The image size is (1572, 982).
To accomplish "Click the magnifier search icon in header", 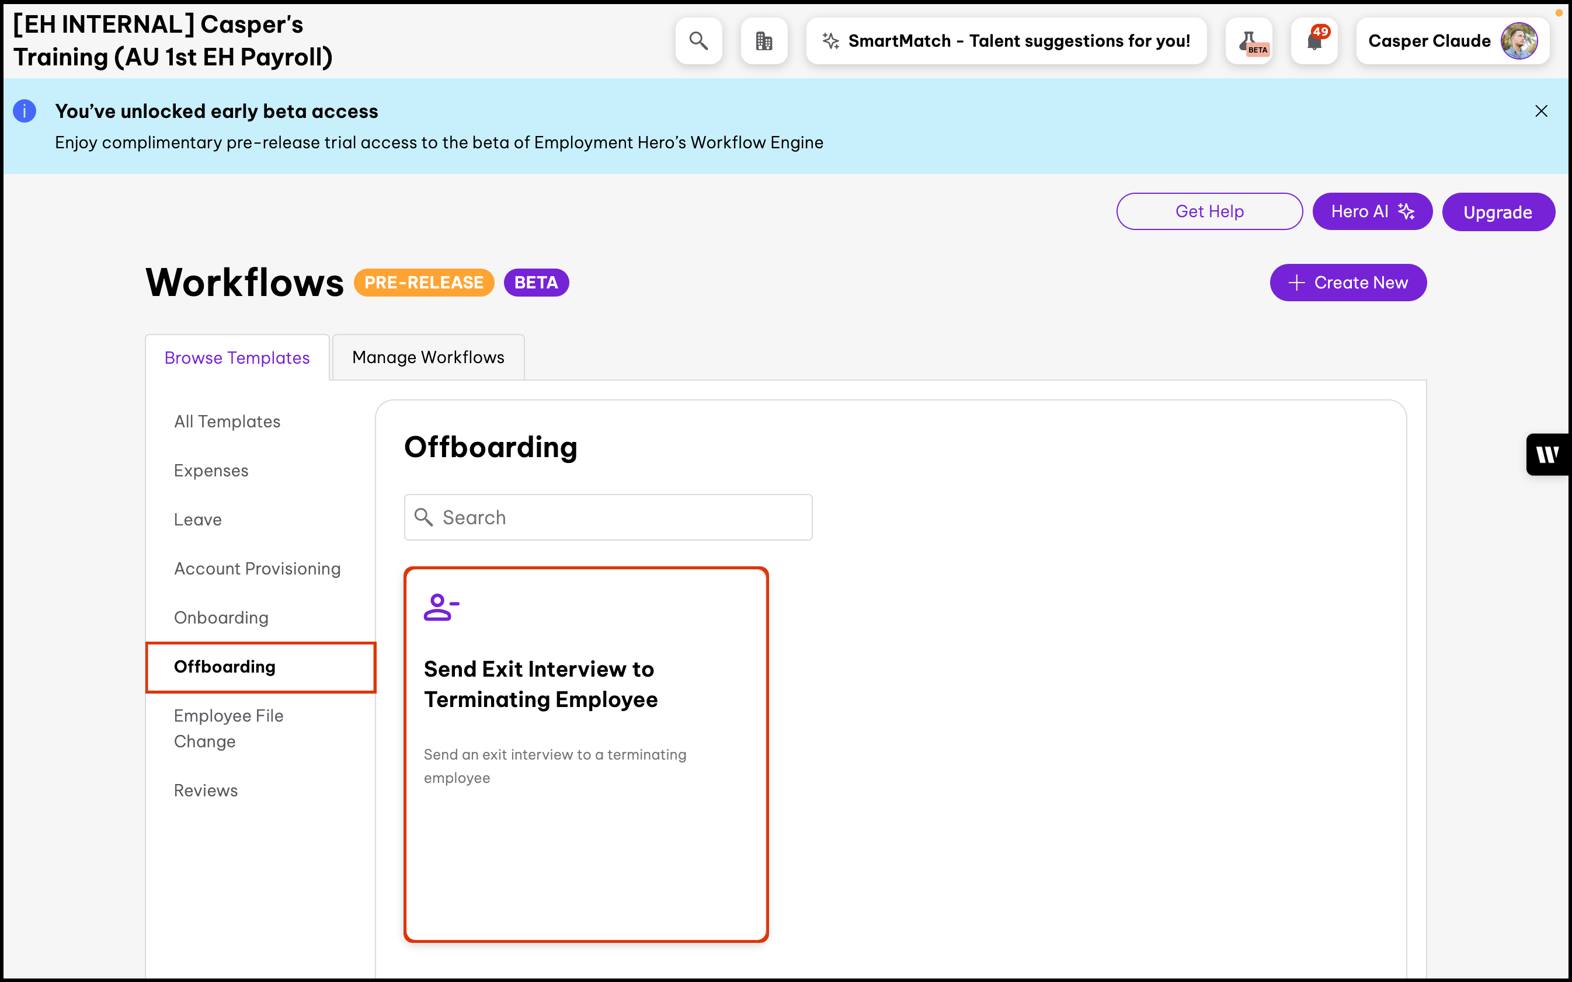I will point(698,41).
